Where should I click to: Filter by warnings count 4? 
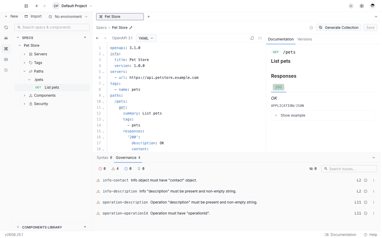click(x=115, y=169)
